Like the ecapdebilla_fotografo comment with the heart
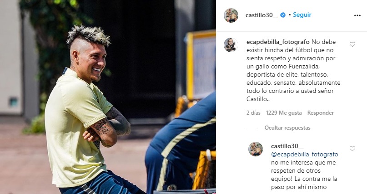The image size is (367, 194). pyautogui.click(x=352, y=44)
